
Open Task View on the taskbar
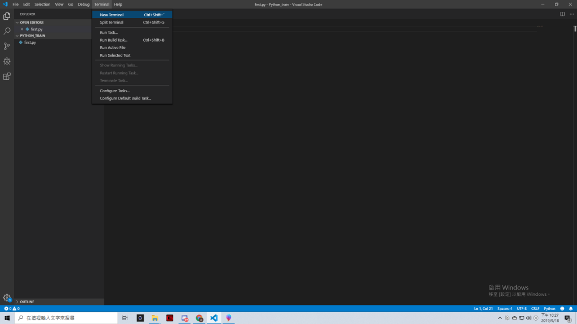pyautogui.click(x=125, y=318)
